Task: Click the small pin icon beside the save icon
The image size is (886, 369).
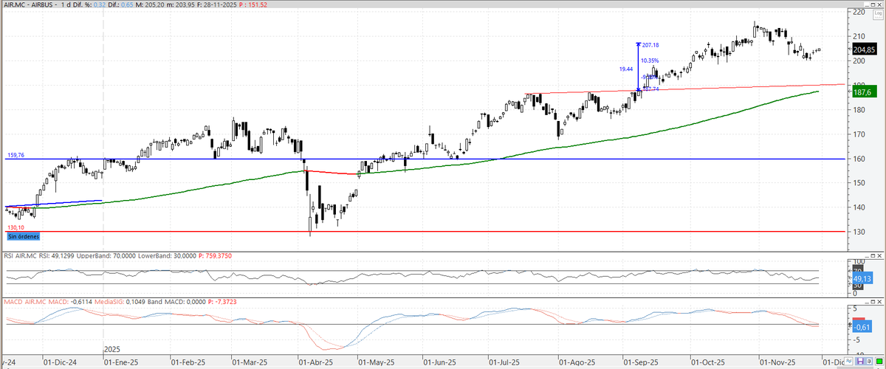Action: click(870, 361)
